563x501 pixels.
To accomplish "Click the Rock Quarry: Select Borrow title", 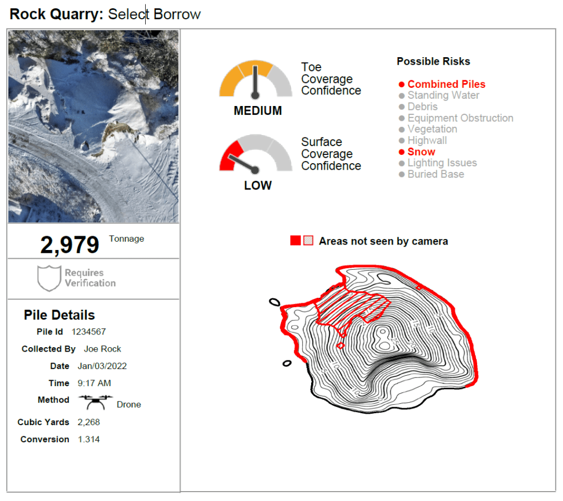I will pos(105,14).
